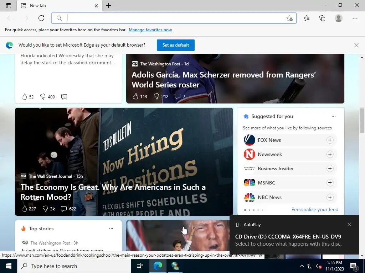Click the page vertical scrollbar thumb
365x273 pixels.
pos(362,121)
